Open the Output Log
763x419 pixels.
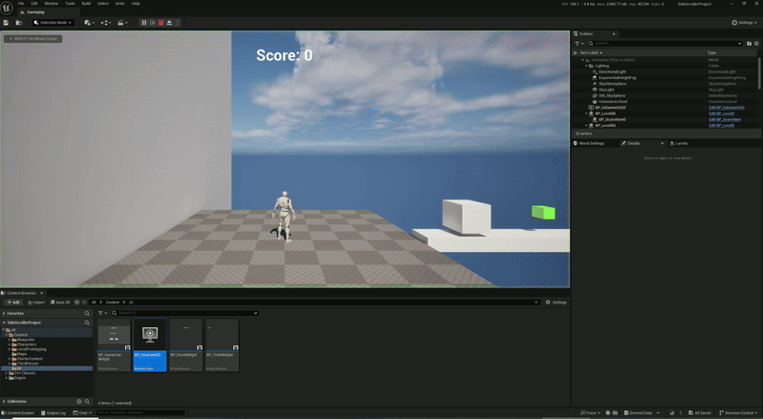[53, 413]
